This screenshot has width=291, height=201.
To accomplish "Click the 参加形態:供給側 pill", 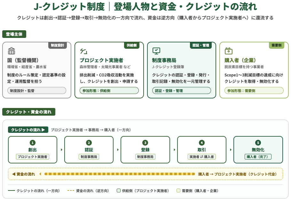I will click(x=109, y=90).
